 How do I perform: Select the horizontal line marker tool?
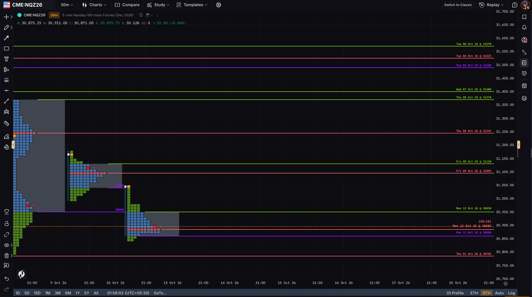pyautogui.click(x=6, y=91)
